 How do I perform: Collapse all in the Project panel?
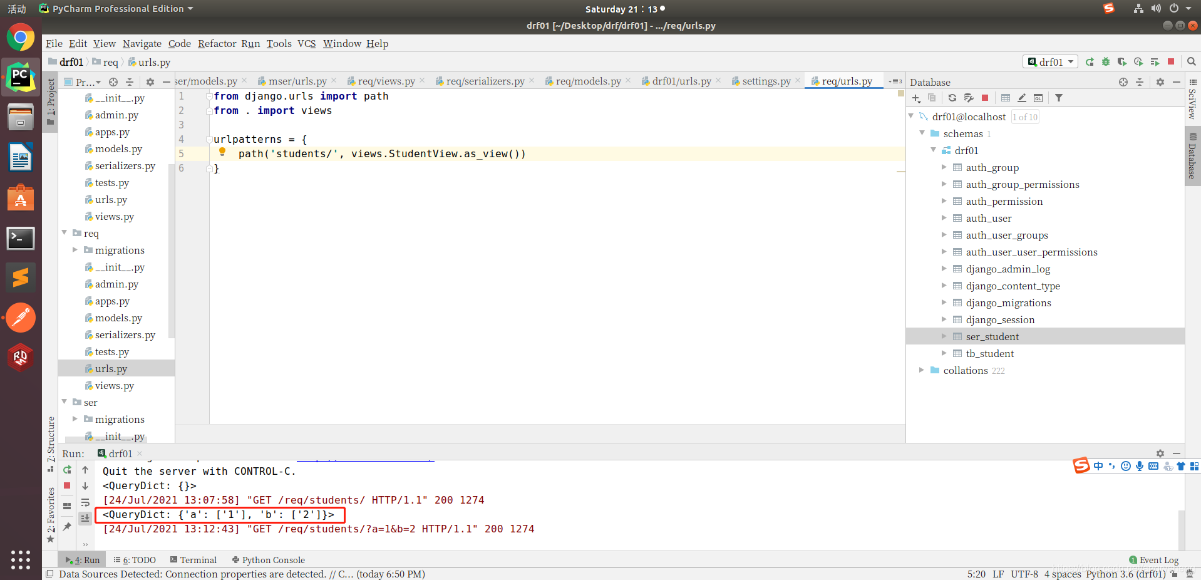click(x=130, y=82)
